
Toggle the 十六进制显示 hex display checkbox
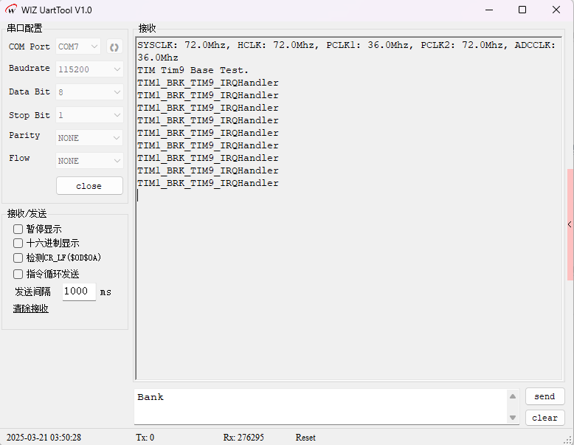click(x=18, y=244)
